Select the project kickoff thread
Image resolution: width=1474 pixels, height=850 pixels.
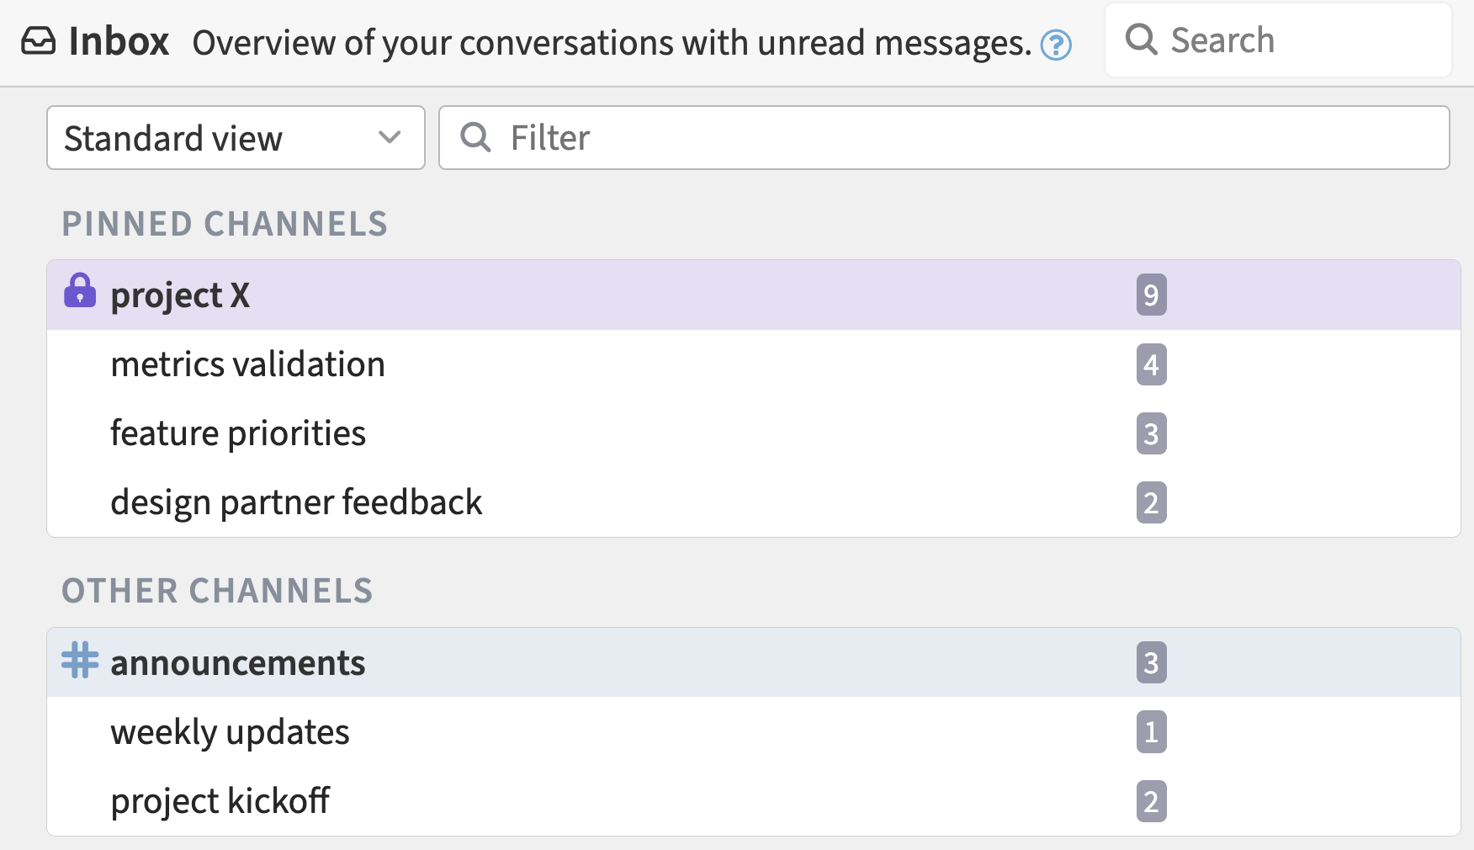(x=221, y=800)
